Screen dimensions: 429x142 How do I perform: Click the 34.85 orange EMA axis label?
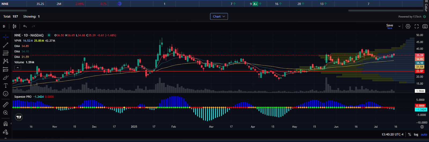click(420, 59)
